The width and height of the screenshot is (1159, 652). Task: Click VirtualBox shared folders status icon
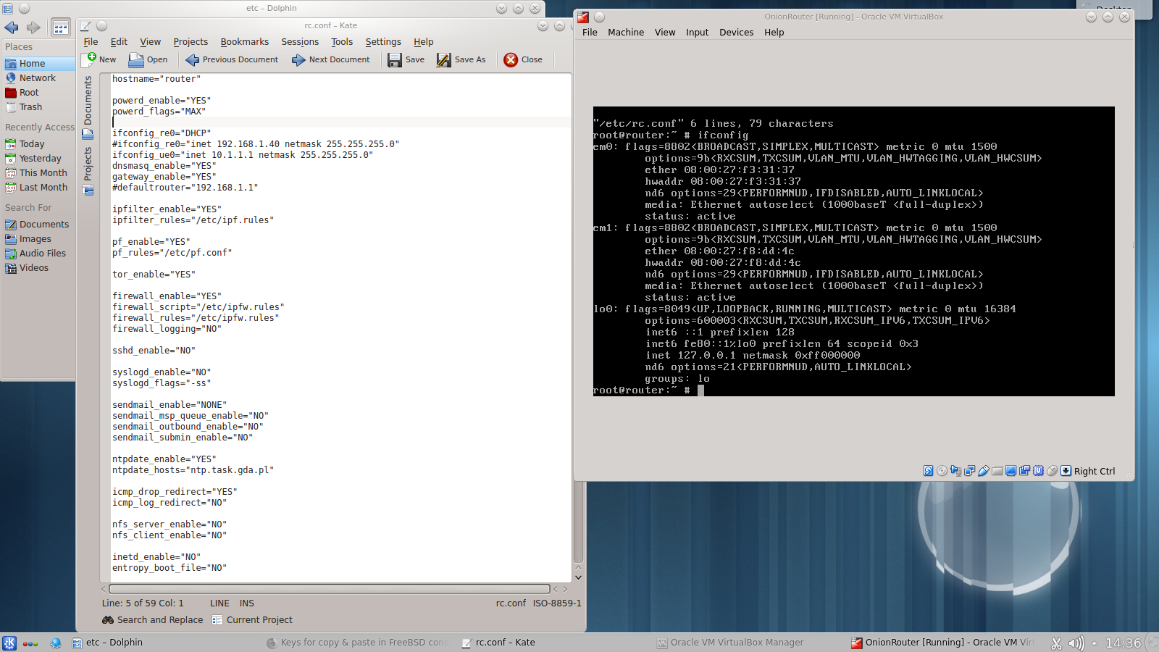(x=997, y=471)
